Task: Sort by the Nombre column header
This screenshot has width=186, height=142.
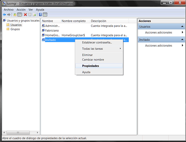Action: [51, 21]
